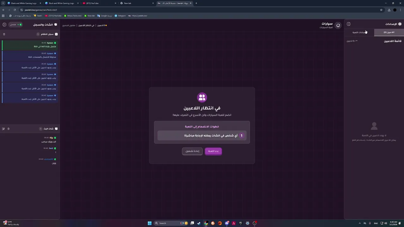Click the chat bubble icon next to الشات والسجل
This screenshot has width=404, height=227.
56,25
